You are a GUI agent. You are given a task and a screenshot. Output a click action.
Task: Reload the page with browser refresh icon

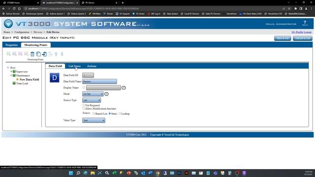point(14,9)
